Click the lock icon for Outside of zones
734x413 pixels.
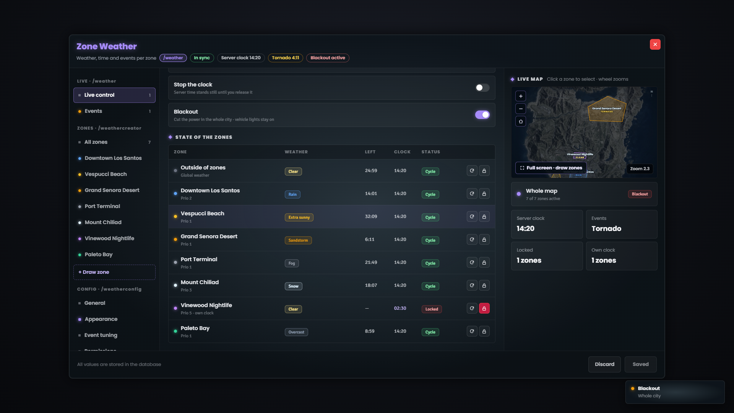[x=484, y=171]
